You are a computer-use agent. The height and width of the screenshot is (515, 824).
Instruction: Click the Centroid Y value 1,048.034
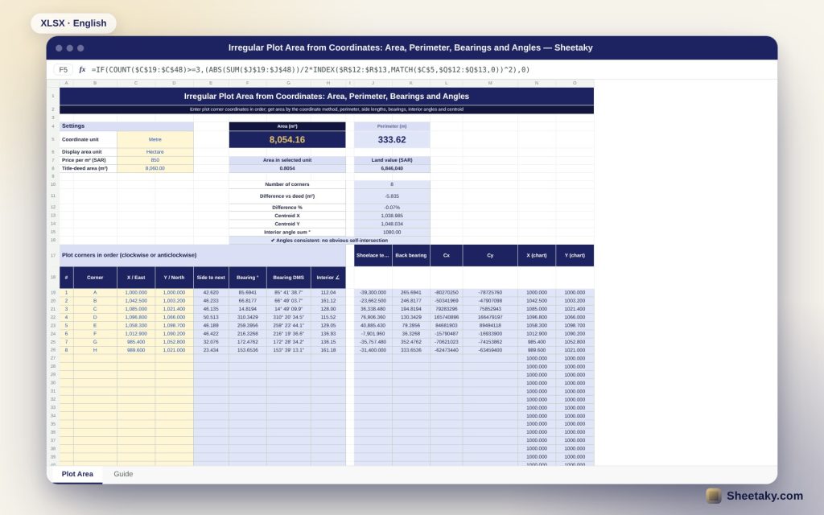392,224
